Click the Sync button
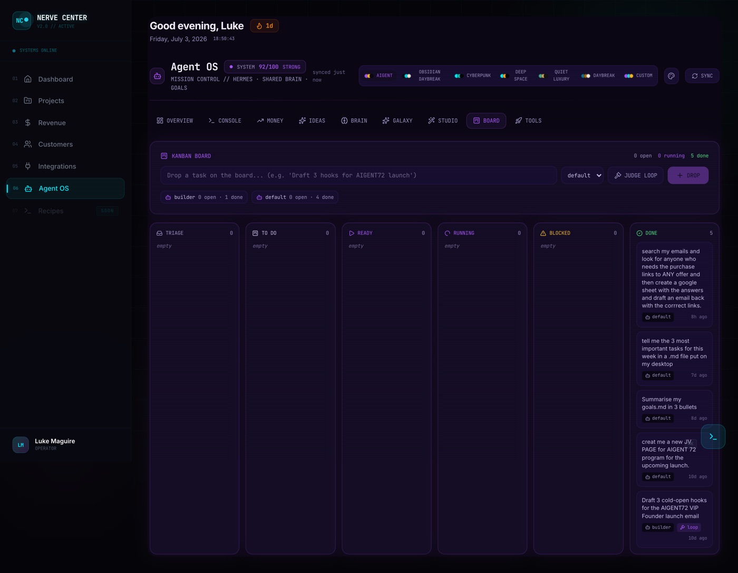738x573 pixels. click(x=702, y=76)
